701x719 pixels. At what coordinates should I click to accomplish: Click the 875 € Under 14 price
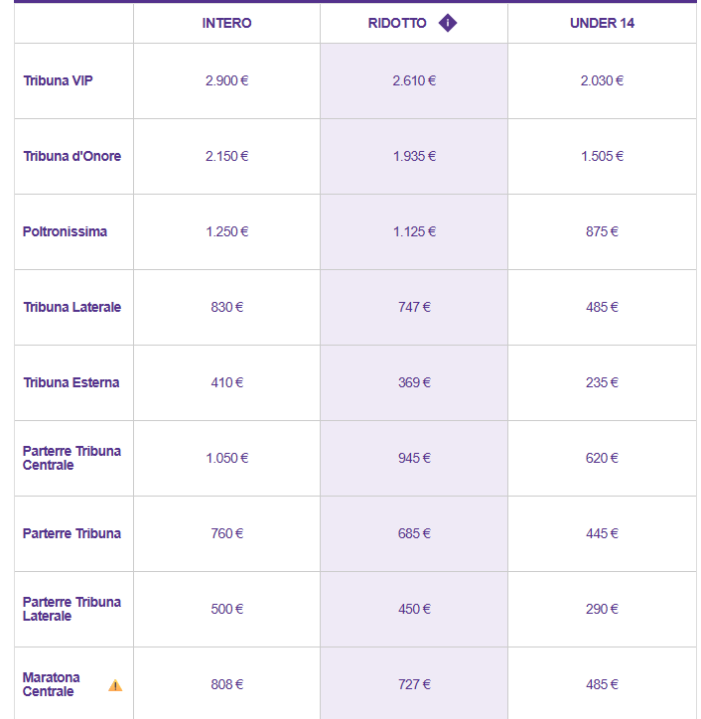(x=602, y=231)
